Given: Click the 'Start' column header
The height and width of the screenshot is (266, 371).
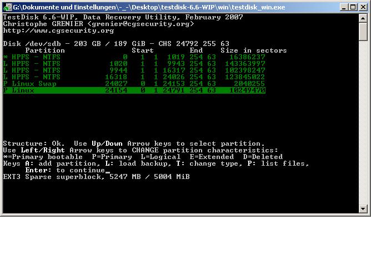Looking at the screenshot, I should (x=143, y=50).
